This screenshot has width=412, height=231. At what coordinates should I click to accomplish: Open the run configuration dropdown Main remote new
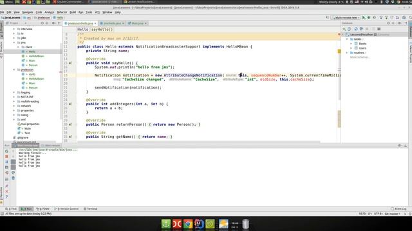coord(346,17)
